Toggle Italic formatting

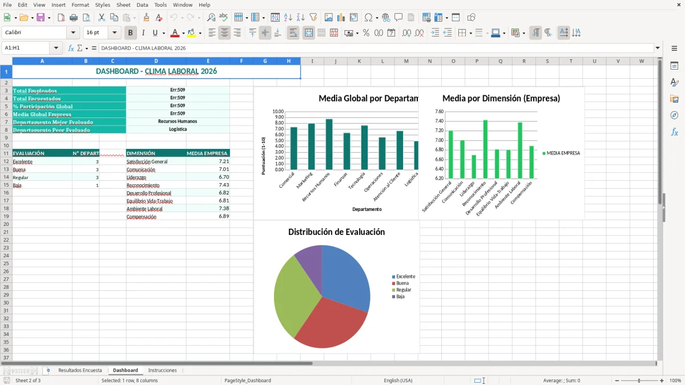(143, 33)
